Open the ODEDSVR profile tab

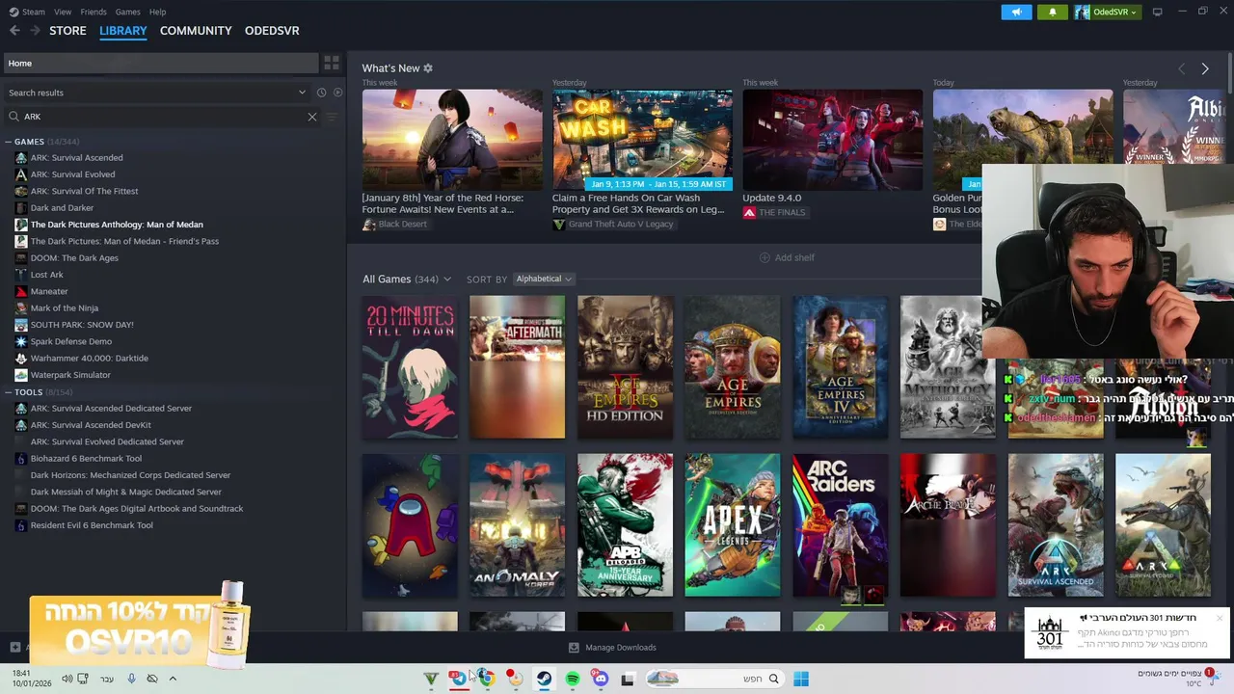[272, 31]
